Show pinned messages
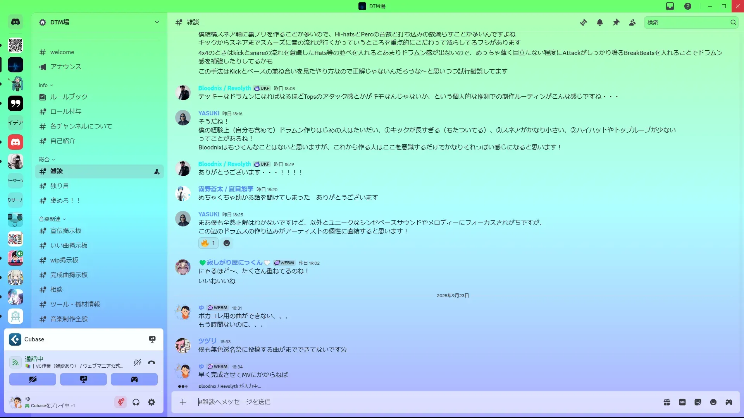 click(616, 22)
